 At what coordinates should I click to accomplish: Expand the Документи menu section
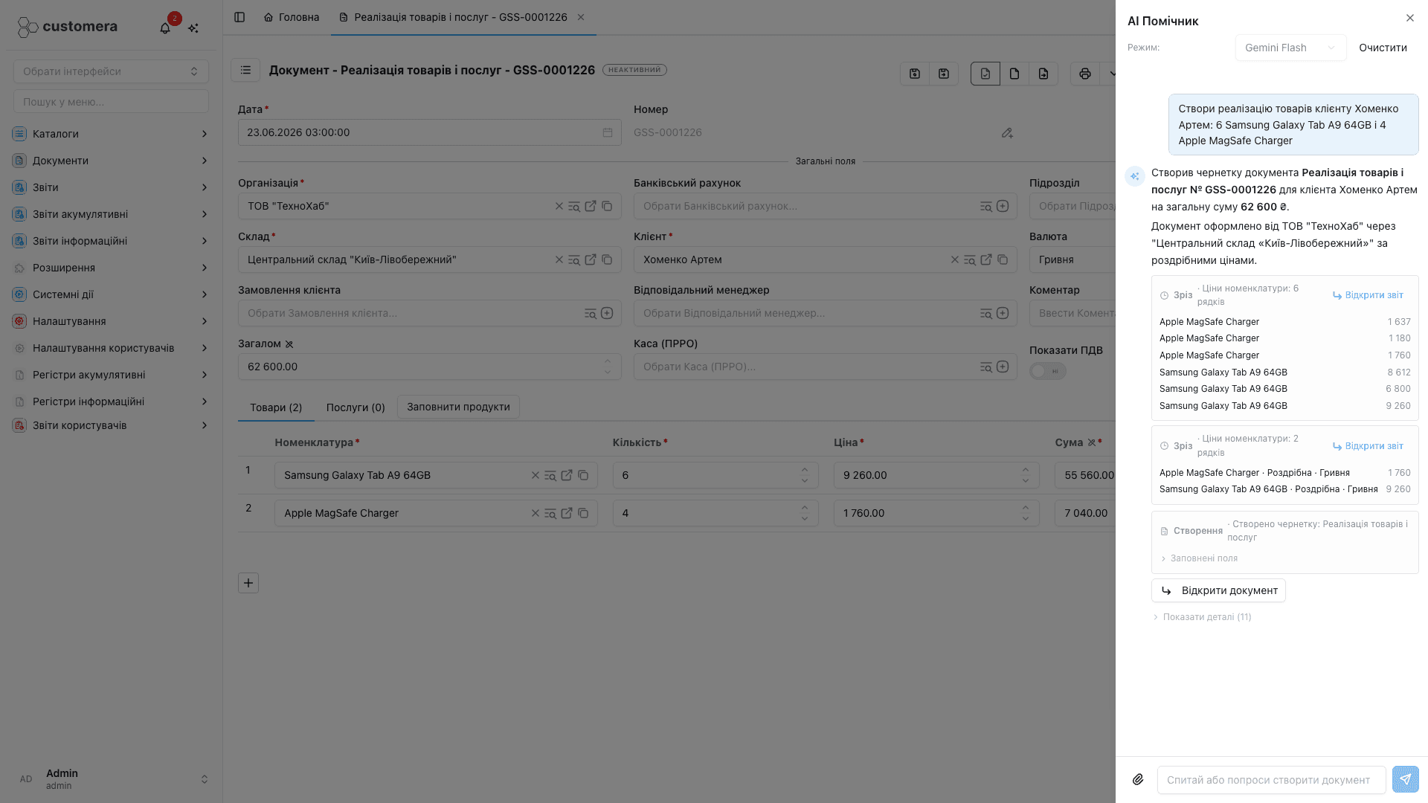pyautogui.click(x=111, y=161)
